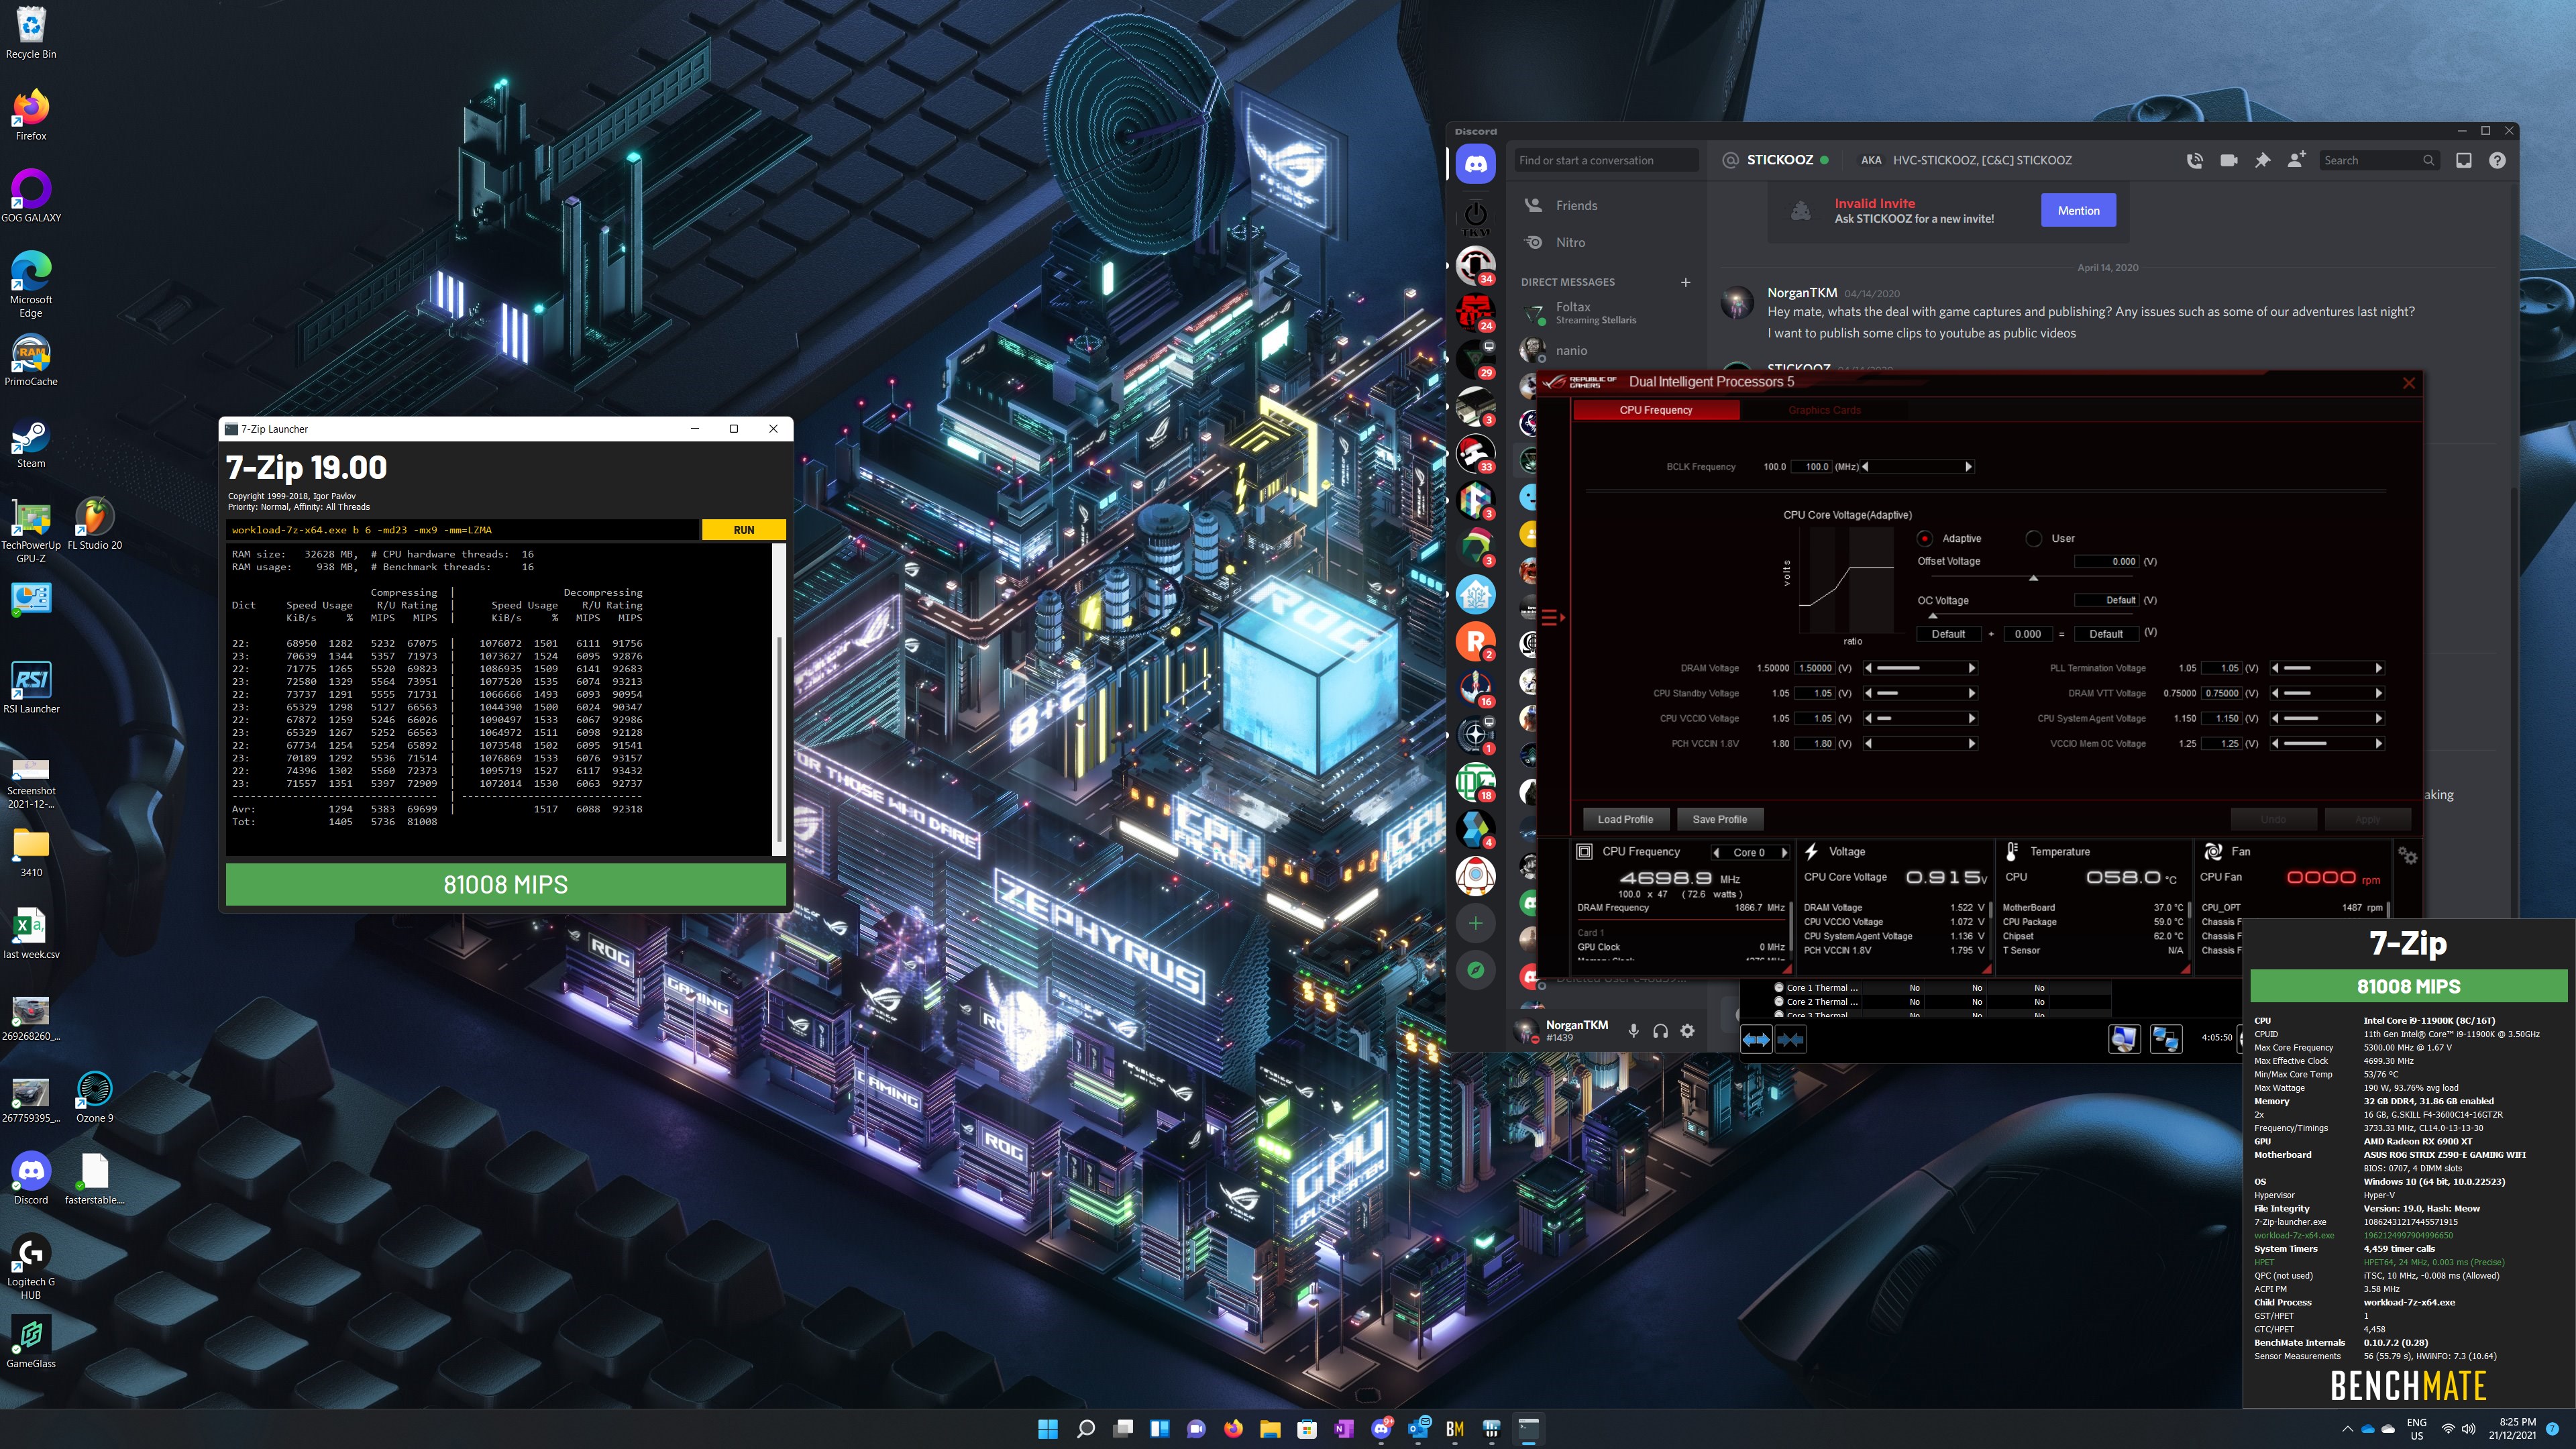Click Find or start a conversation field

pyautogui.click(x=1606, y=160)
